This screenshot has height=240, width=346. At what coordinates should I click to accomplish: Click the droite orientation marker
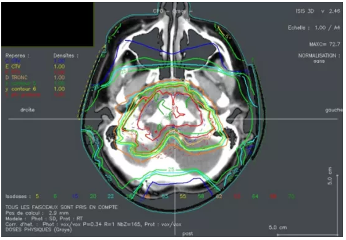point(28,110)
